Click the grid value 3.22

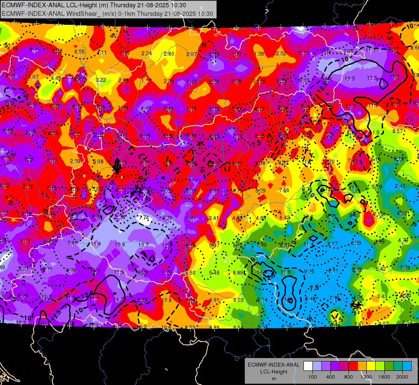101,80
